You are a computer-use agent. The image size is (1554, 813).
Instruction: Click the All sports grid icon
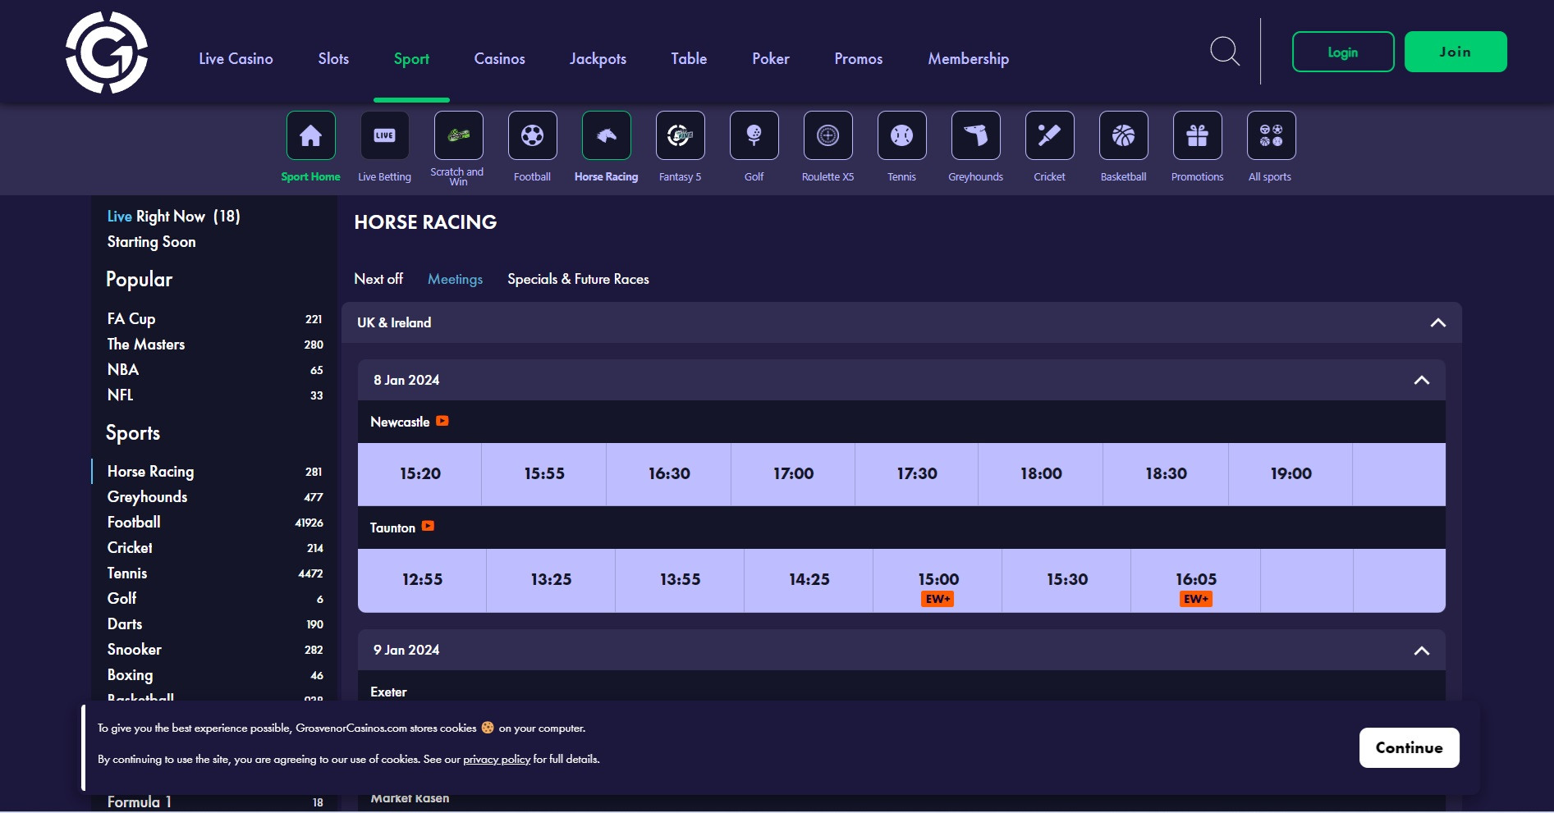[x=1271, y=136]
